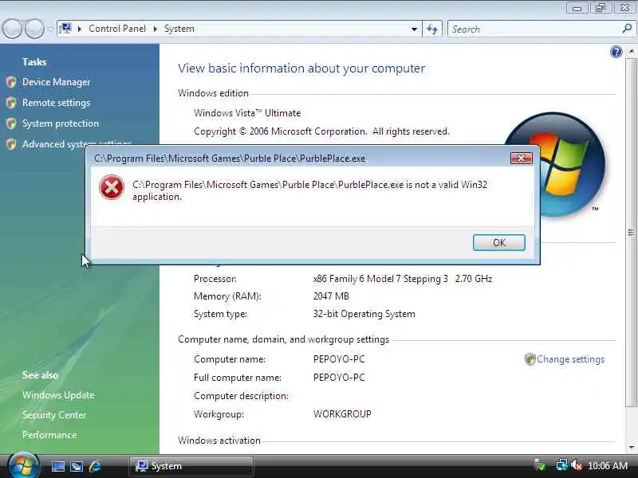Click System taskbar button
Image resolution: width=638 pixels, height=478 pixels.
pyautogui.click(x=191, y=466)
